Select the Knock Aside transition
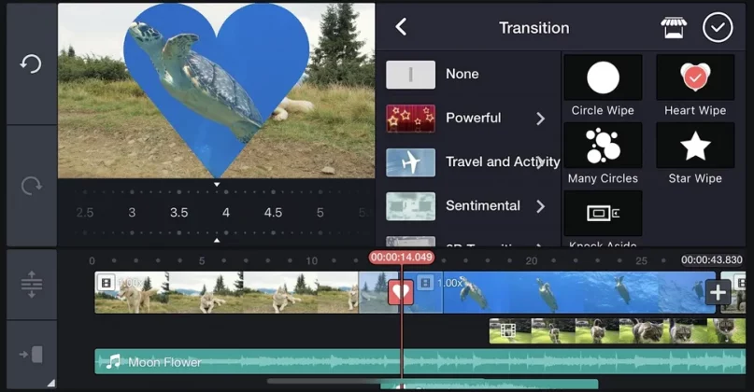The image size is (754, 392). (x=603, y=215)
